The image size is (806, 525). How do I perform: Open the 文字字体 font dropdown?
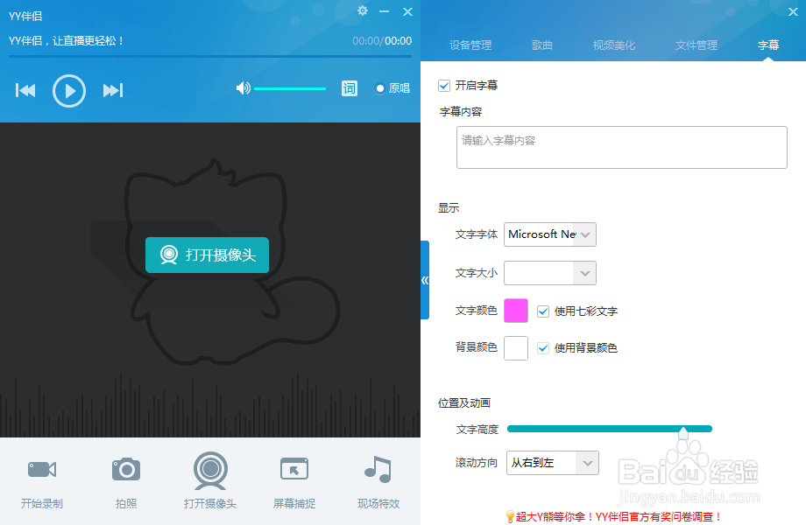point(550,234)
